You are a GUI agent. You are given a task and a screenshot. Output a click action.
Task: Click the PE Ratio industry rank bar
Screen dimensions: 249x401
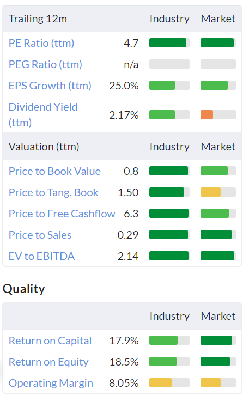pos(169,43)
